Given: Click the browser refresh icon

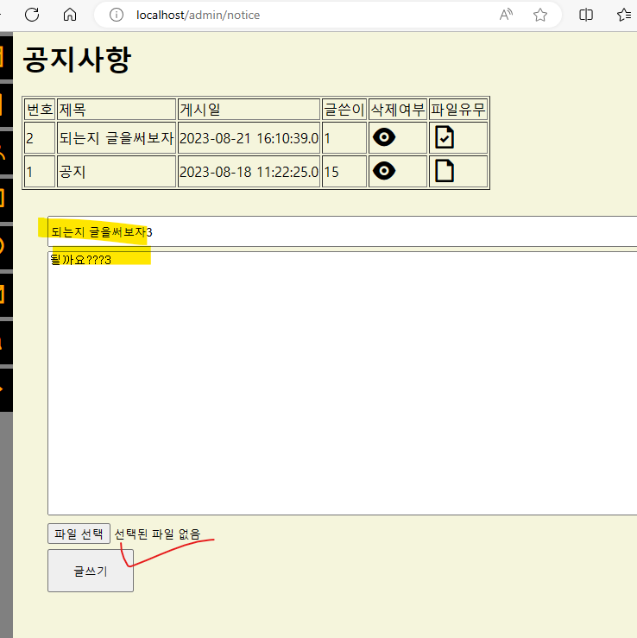Looking at the screenshot, I should [x=32, y=15].
